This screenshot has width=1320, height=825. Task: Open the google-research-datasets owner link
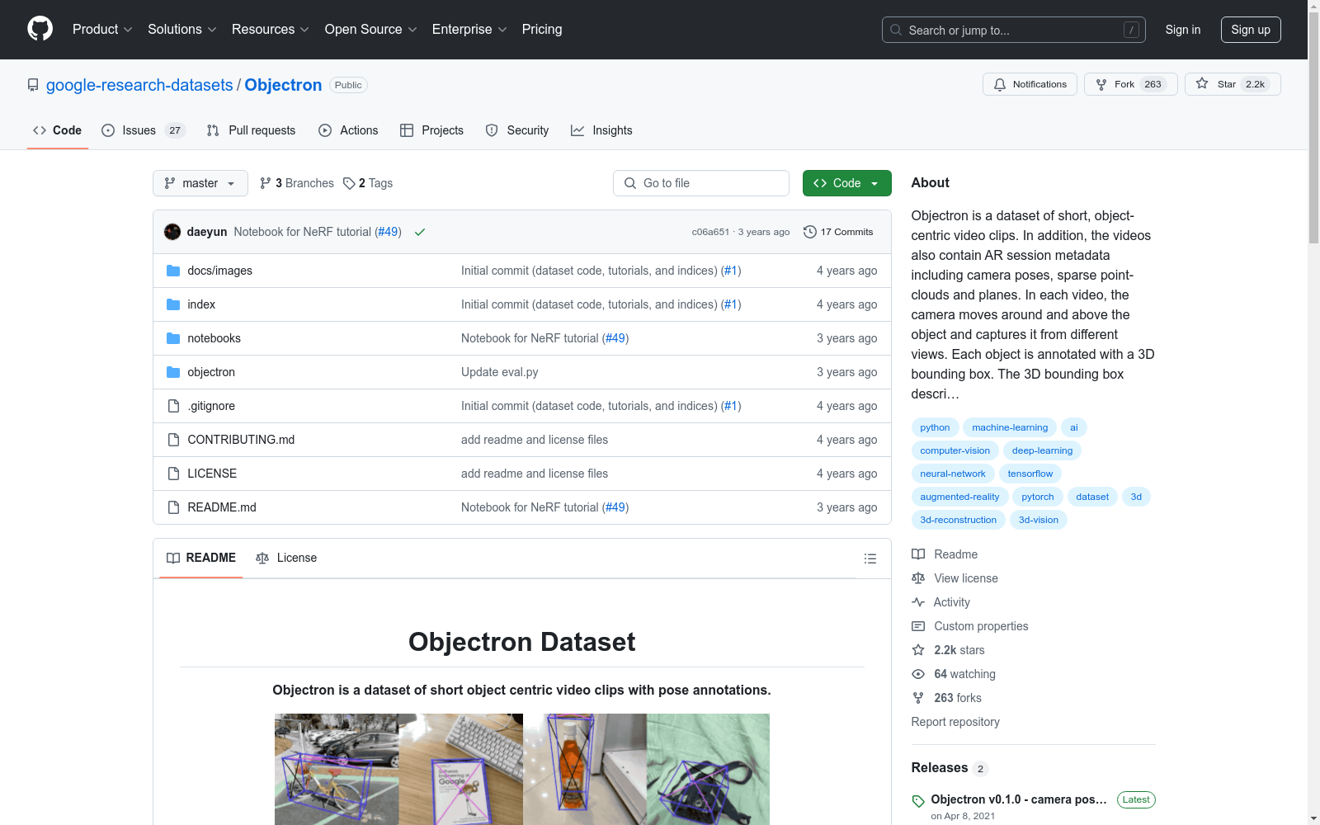click(x=139, y=85)
